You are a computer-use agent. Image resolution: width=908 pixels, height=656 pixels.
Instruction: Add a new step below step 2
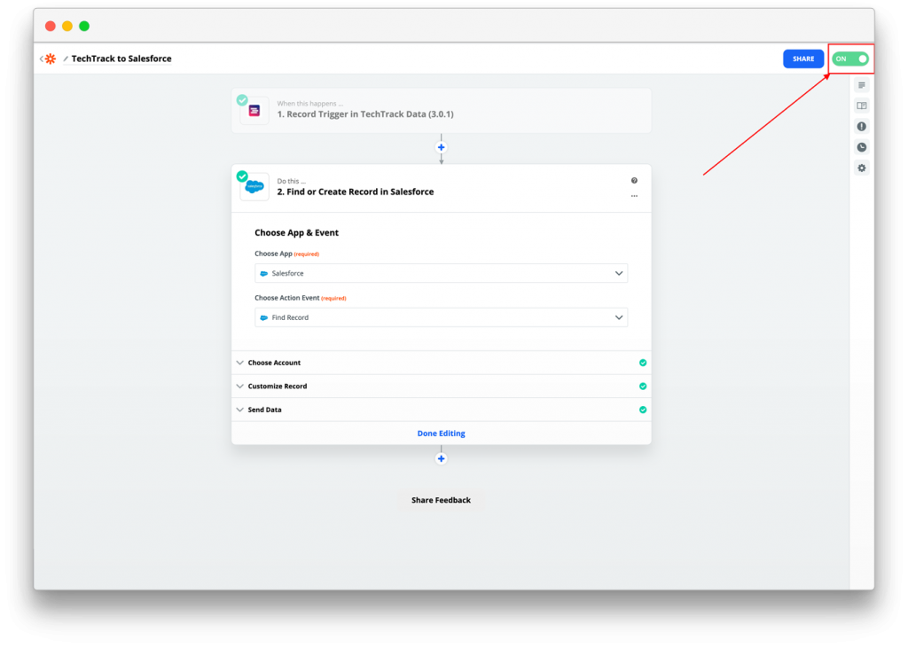pyautogui.click(x=442, y=458)
